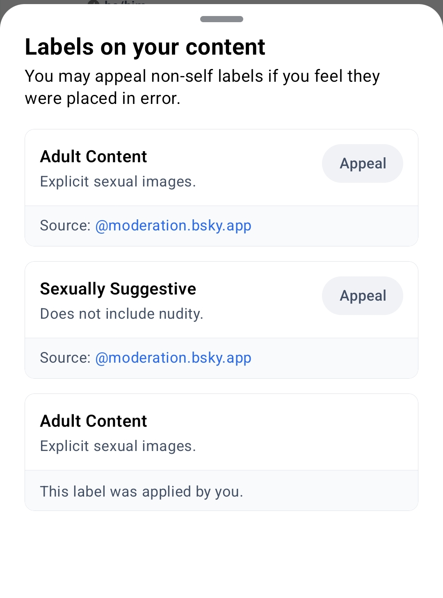Click 'Explicit sexual images.' beside the Appeal button

click(x=118, y=182)
